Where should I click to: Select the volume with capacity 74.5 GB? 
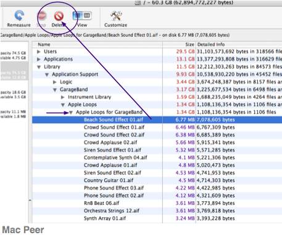[x=14, y=55]
